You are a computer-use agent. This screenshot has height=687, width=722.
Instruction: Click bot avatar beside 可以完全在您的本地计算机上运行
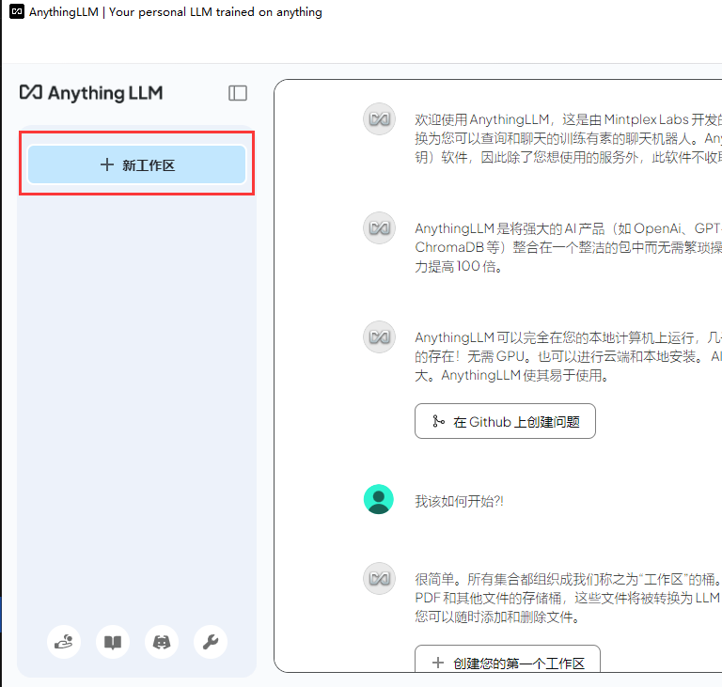pos(379,337)
